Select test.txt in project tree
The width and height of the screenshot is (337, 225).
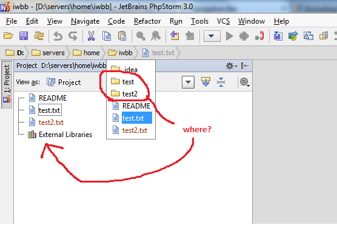pyautogui.click(x=45, y=110)
